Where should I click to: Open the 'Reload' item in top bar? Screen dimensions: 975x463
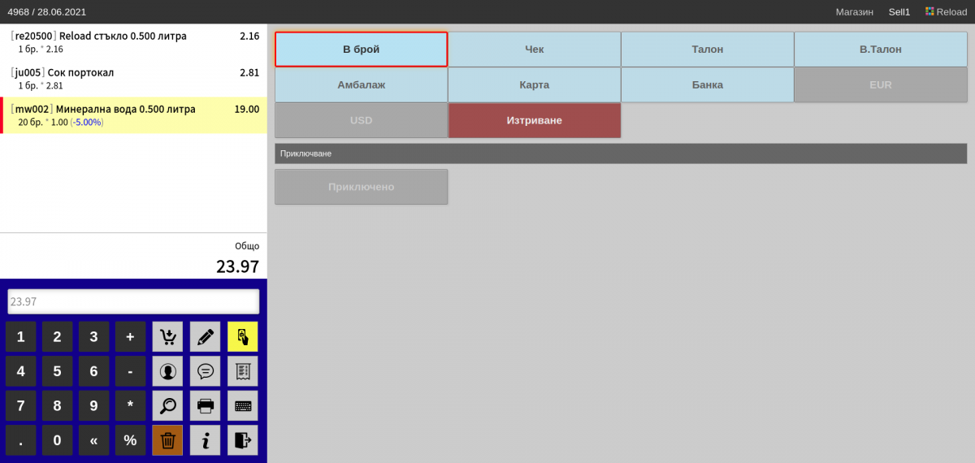946,12
